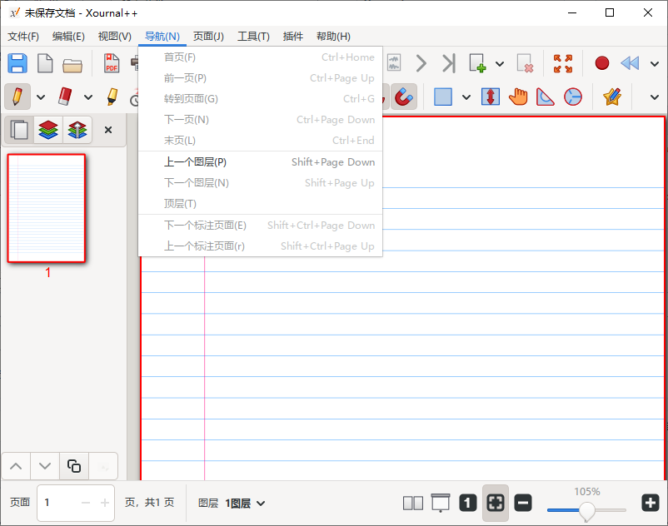
Task: Open a file with the folder icon
Action: pos(72,65)
